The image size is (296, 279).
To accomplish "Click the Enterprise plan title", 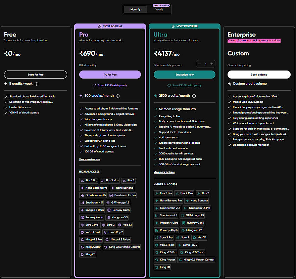I will pos(241,35).
